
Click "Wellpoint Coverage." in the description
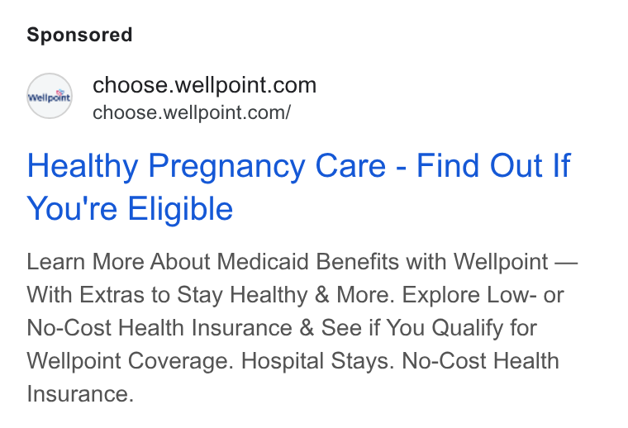click(x=131, y=361)
